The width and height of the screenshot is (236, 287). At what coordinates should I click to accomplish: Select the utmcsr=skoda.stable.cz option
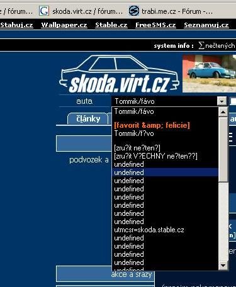pos(165,230)
